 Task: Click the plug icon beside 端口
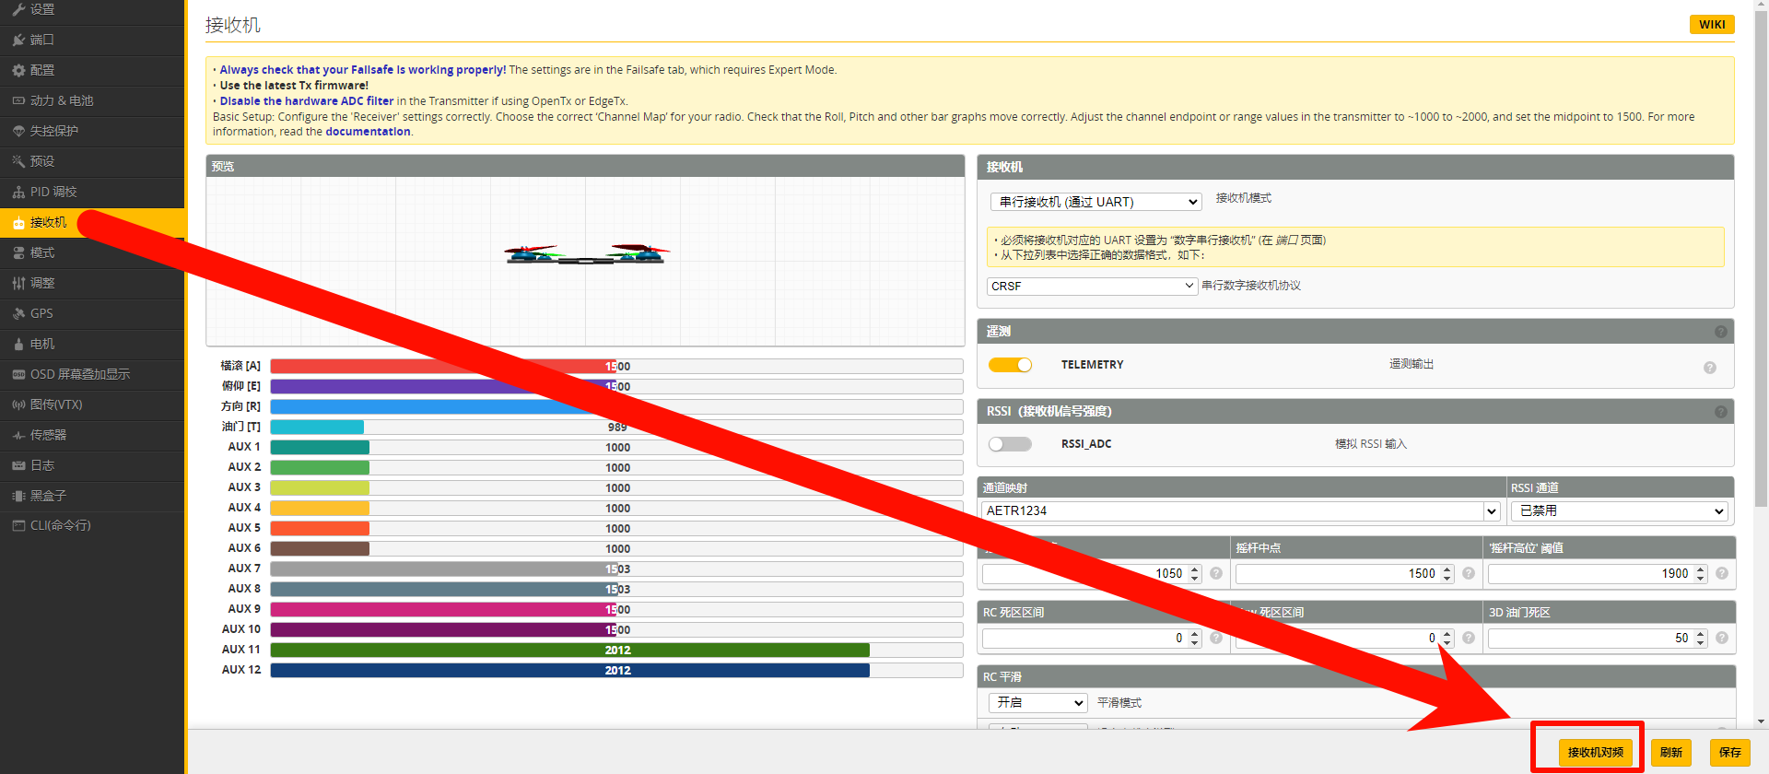coord(18,40)
